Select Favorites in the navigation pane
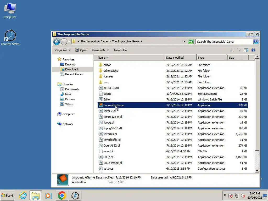Image resolution: width=268 pixels, height=201 pixels. pyautogui.click(x=66, y=59)
